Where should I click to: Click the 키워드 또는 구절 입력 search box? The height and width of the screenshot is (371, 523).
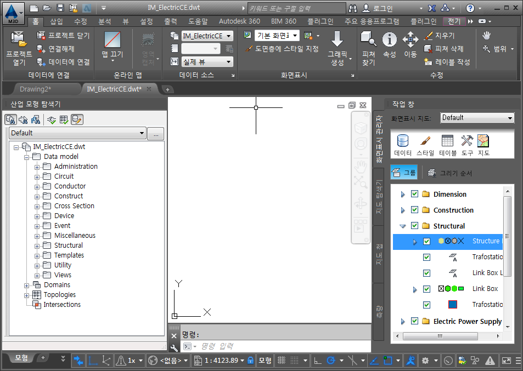296,8
